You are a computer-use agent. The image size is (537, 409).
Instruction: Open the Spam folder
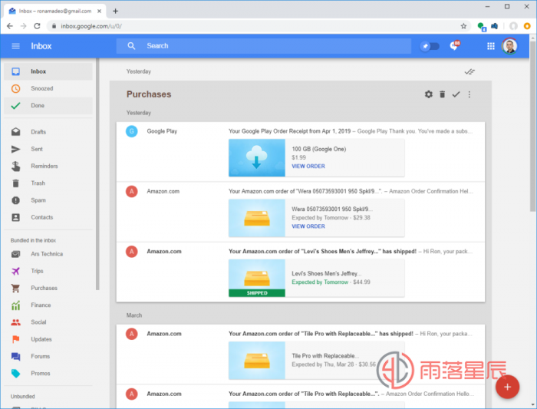click(48, 200)
